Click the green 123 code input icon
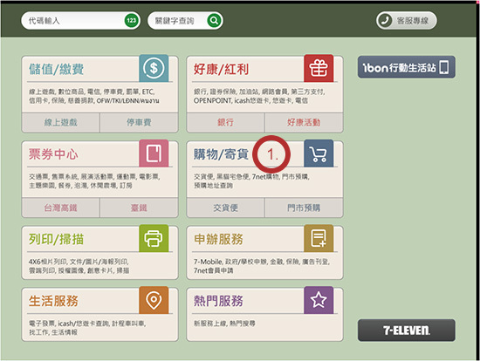Screen dimensions: 480x361 coord(132,21)
